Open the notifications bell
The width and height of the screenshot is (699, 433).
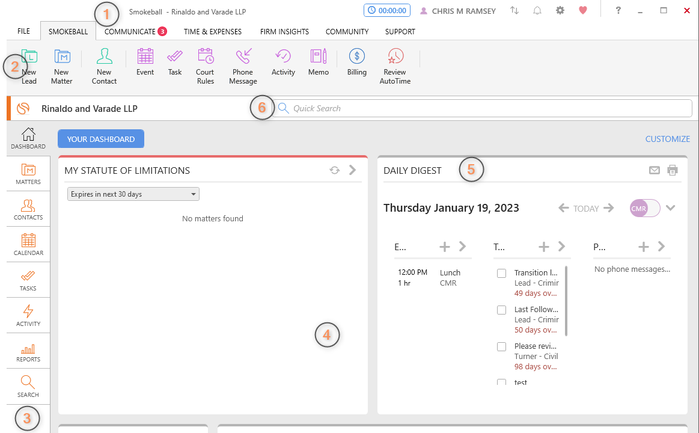click(x=537, y=10)
